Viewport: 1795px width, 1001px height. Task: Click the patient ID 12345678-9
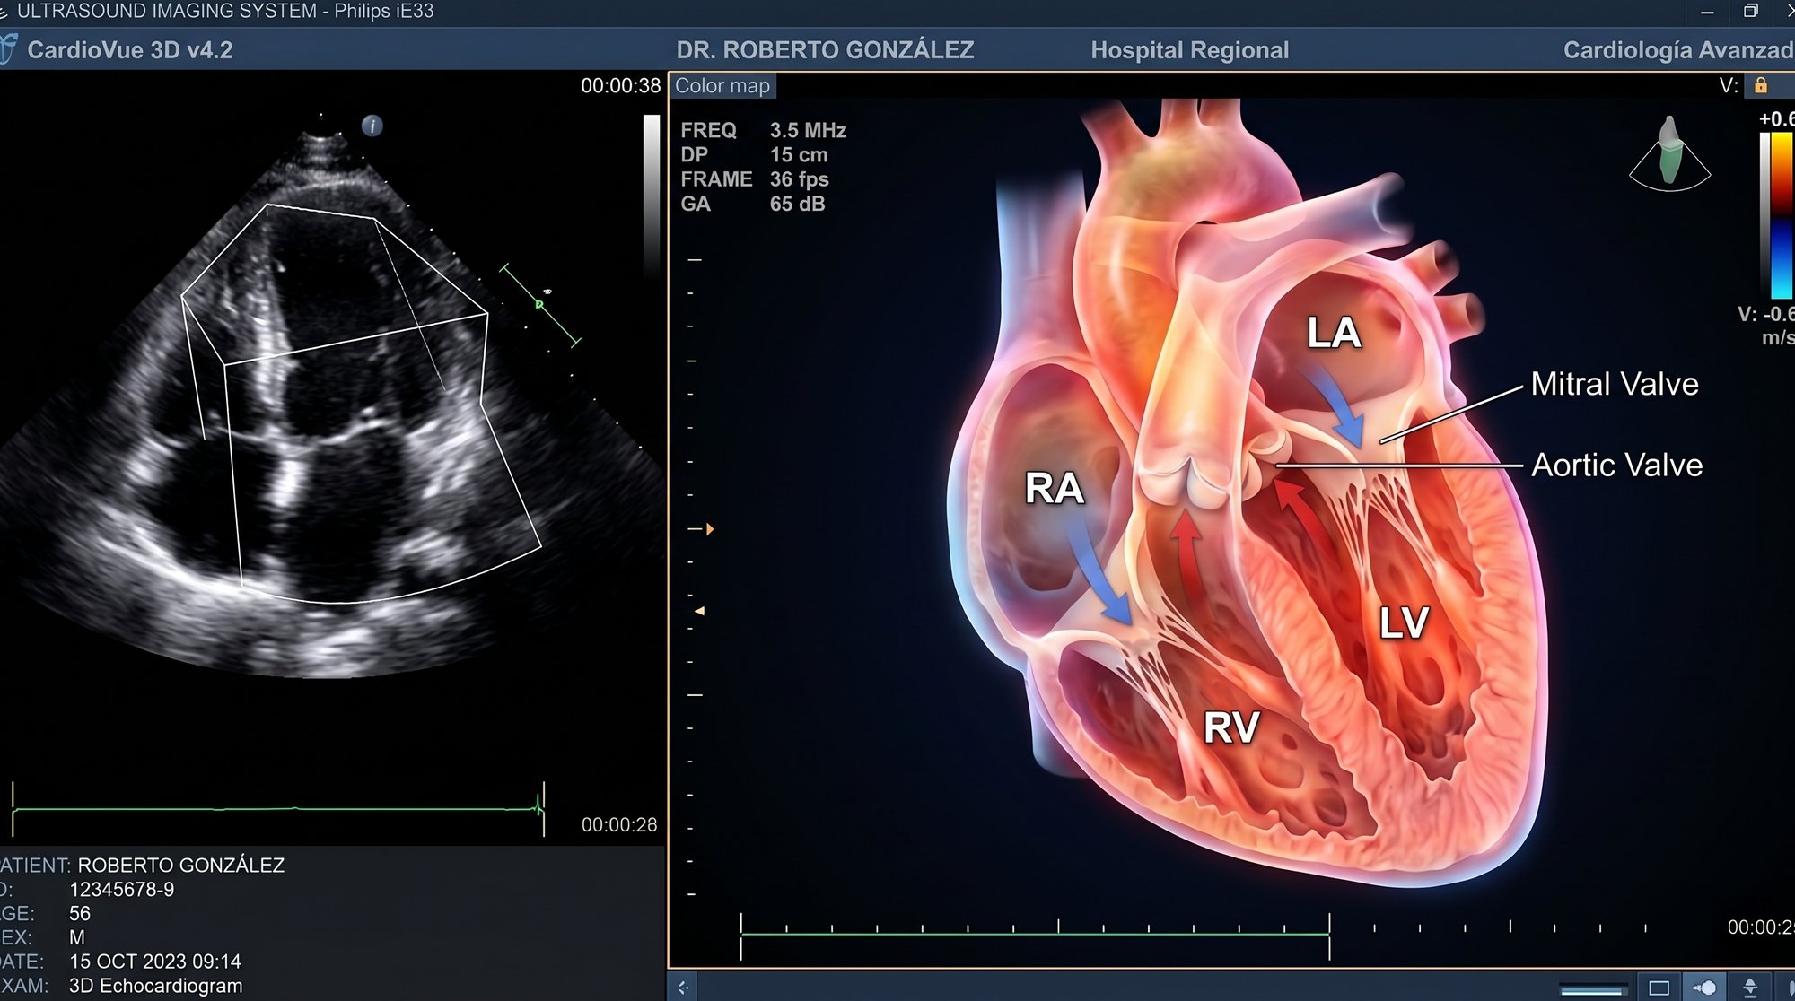tap(121, 890)
